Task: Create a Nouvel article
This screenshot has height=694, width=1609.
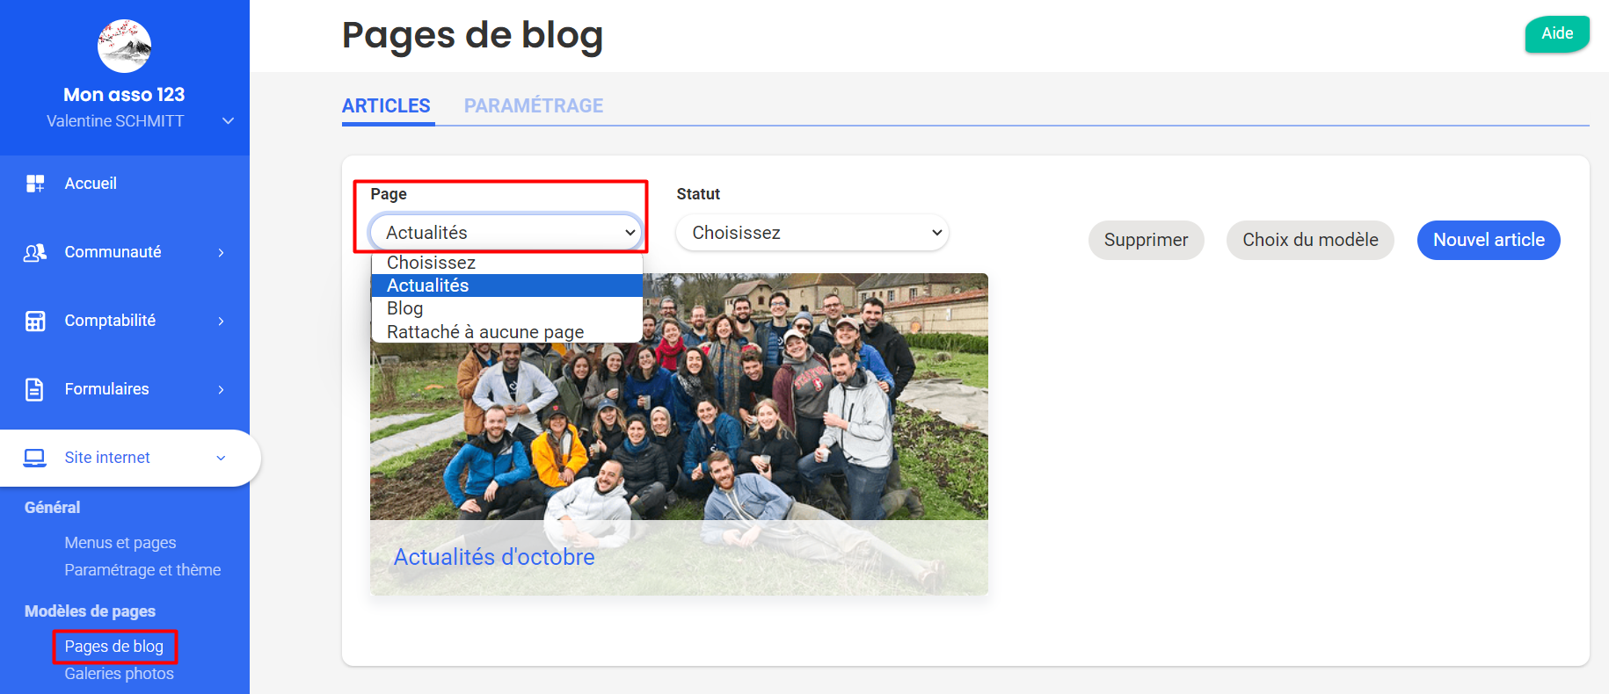Action: [1489, 240]
